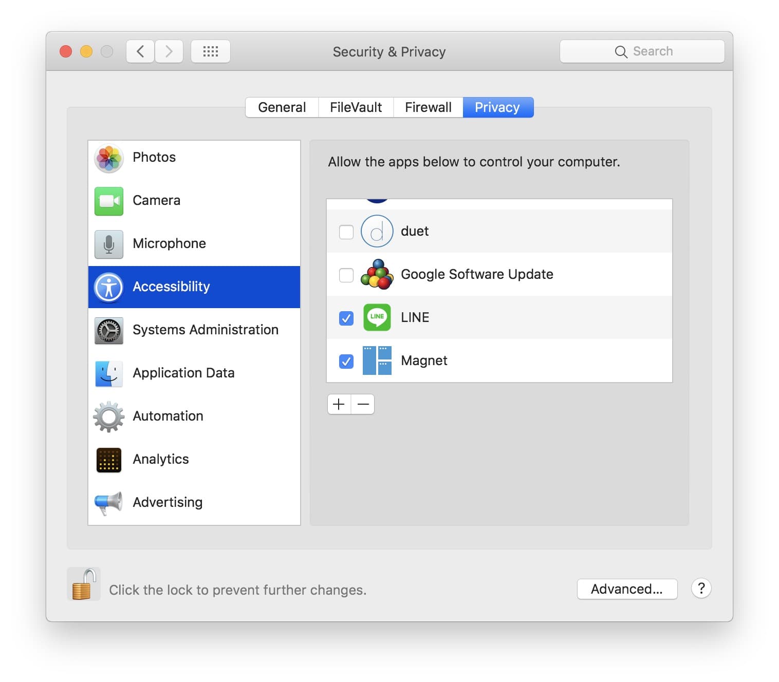Click the Accessibility icon

108,288
